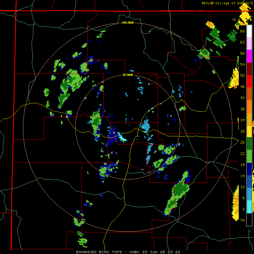Click the TH threshold label on the legend

242,220
